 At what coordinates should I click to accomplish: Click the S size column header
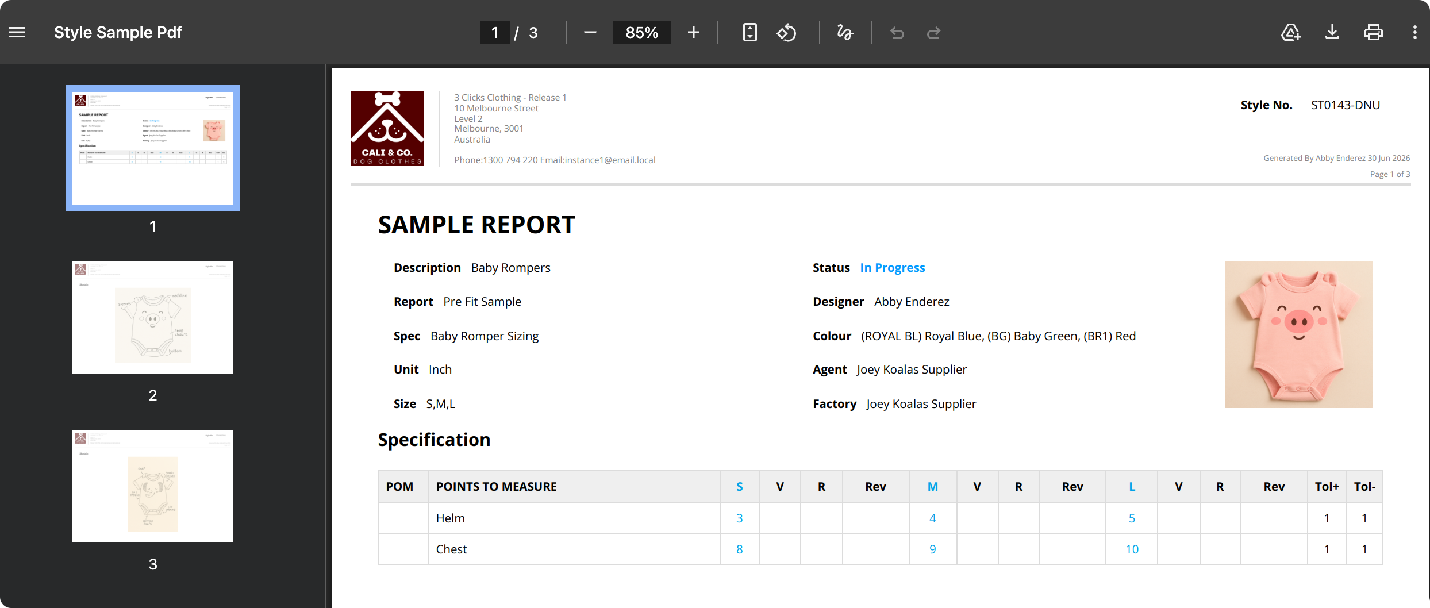(740, 487)
